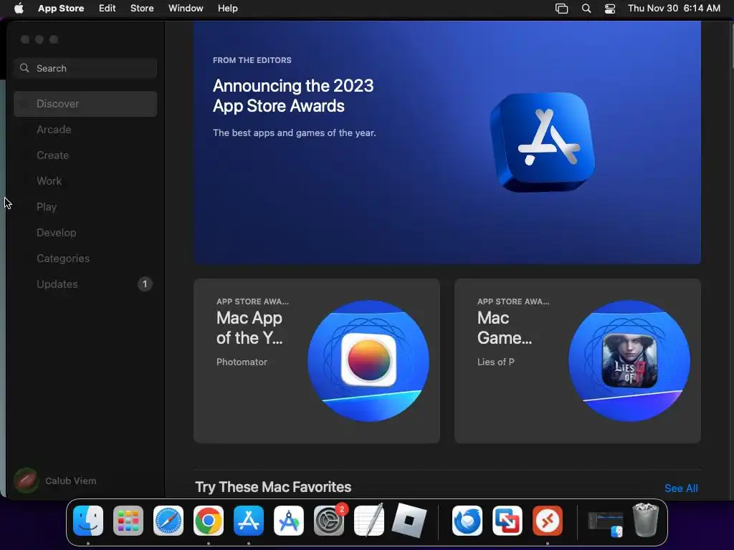The width and height of the screenshot is (734, 550).
Task: Click the Updates badge showing 1
Action: coord(145,284)
